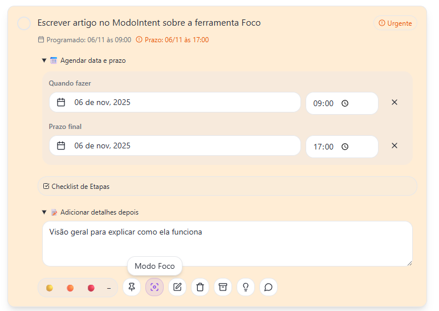The height and width of the screenshot is (311, 439).
Task: Remove the 'Prazo final' date with X
Action: [x=395, y=146]
